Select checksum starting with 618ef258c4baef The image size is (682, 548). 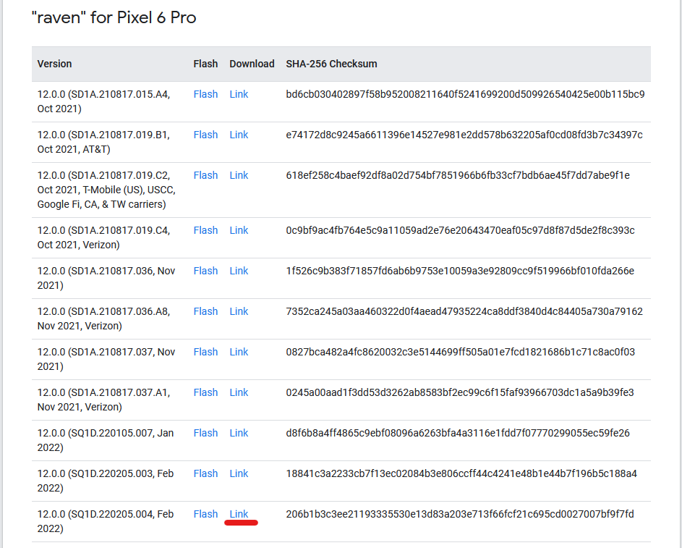point(458,175)
